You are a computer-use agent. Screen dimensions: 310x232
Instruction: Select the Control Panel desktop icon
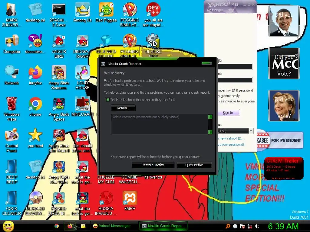[x=12, y=140]
